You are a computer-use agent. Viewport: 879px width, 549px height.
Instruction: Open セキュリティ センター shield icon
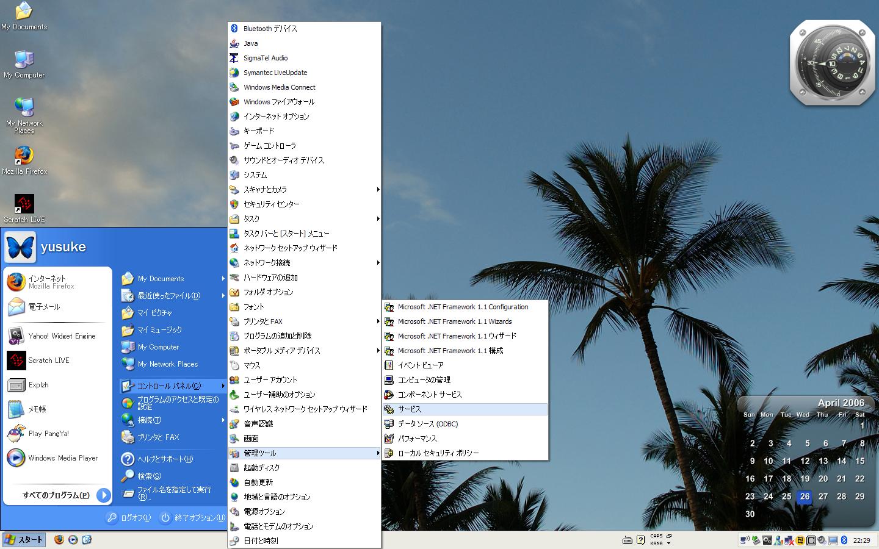(234, 204)
